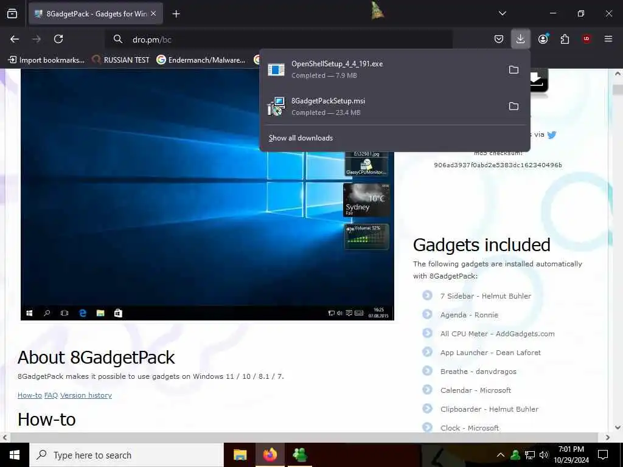Open the network tray icon
This screenshot has height=467, width=623.
[530, 455]
